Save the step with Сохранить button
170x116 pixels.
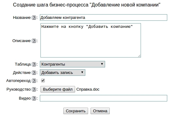76,111
